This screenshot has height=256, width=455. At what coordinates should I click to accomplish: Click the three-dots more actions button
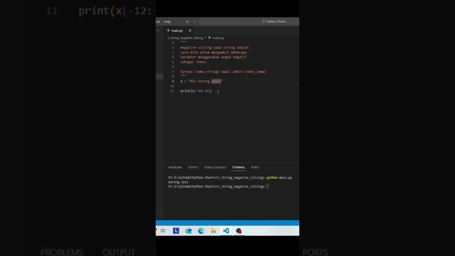(158, 31)
